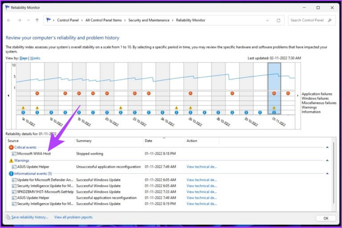Click the first warning icon on the chart
This screenshot has height=228, width=342.
(x=23, y=108)
